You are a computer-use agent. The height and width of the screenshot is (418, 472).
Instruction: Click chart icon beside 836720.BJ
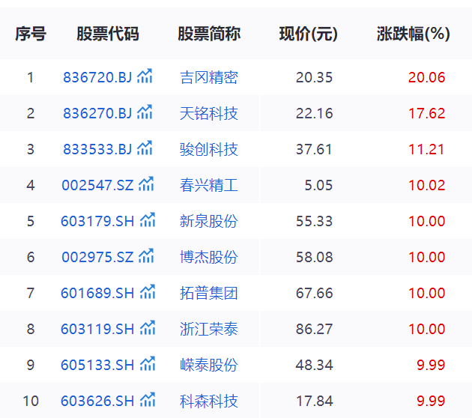(145, 76)
